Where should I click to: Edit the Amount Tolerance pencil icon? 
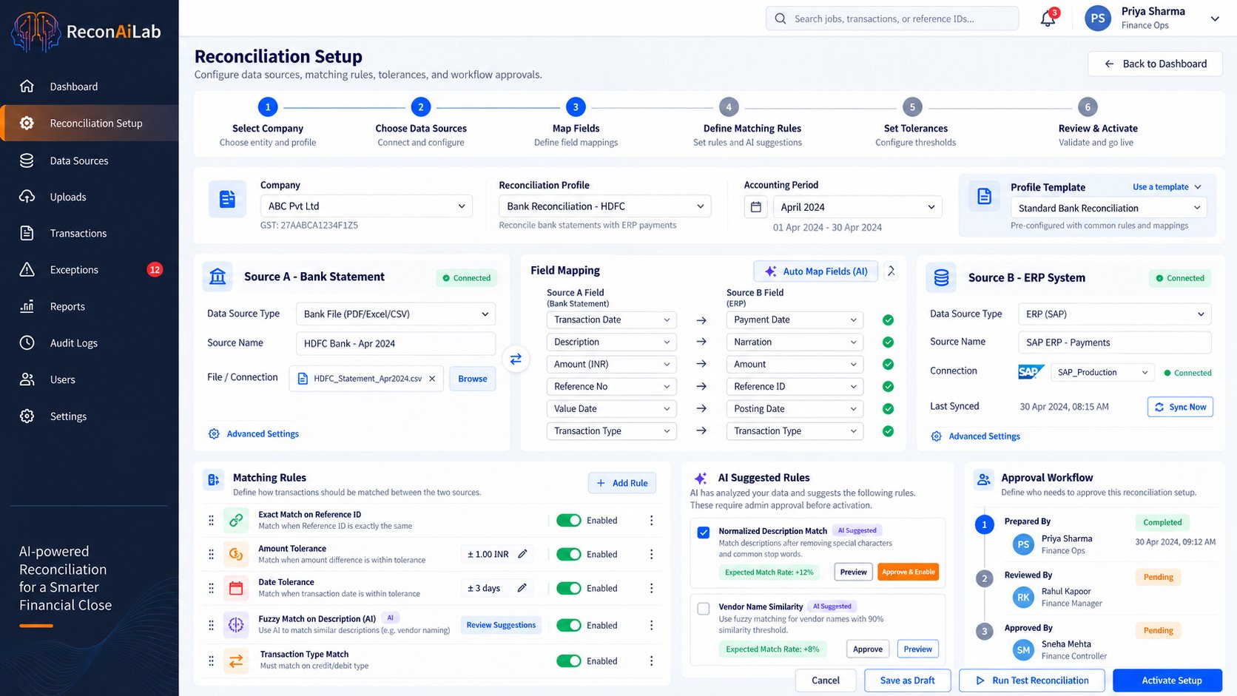(522, 554)
